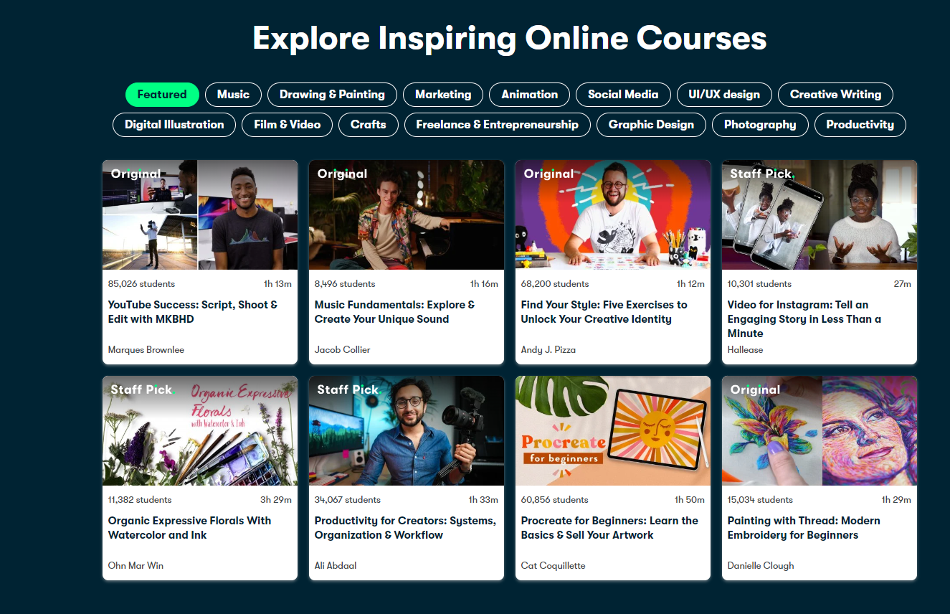Click the instructor name Hallease
The image size is (950, 614).
(x=746, y=350)
